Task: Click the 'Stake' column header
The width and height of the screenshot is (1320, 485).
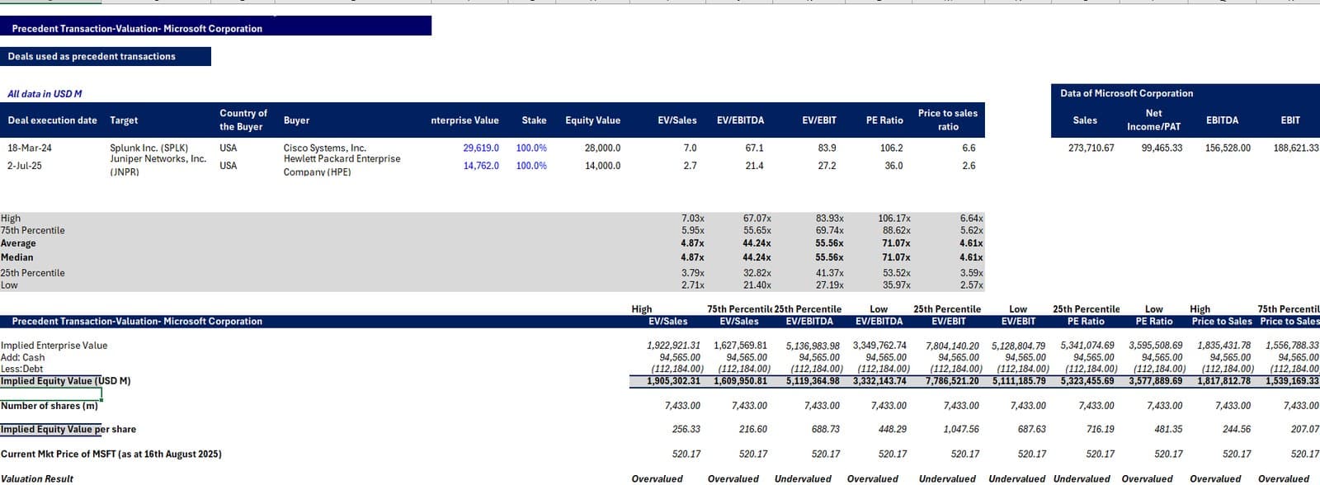Action: 534,120
